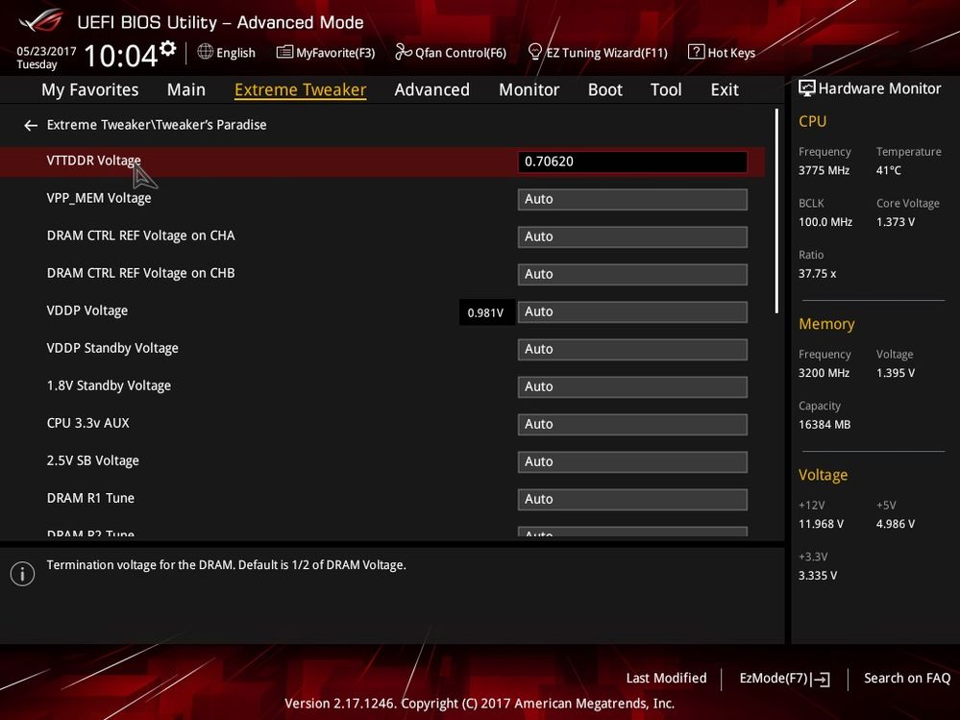Open 1.8V Standby Voltage Auto field
Image resolution: width=960 pixels, height=720 pixels.
pos(632,387)
